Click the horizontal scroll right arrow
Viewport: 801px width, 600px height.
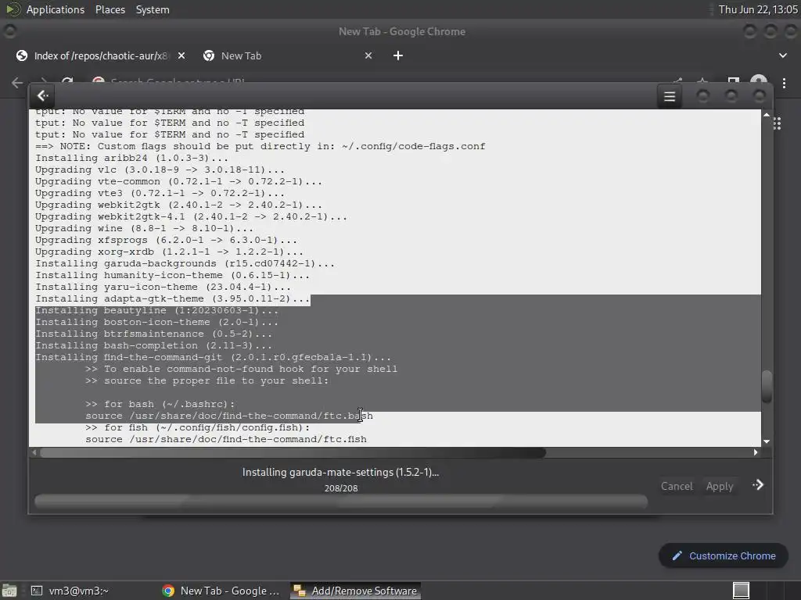(756, 452)
